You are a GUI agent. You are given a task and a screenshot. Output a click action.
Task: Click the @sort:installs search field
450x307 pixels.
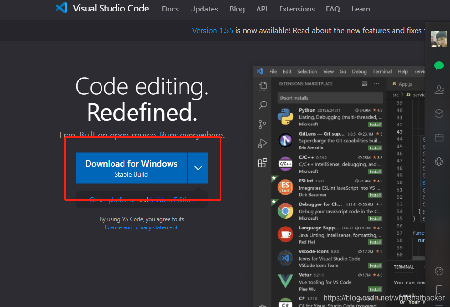330,98
